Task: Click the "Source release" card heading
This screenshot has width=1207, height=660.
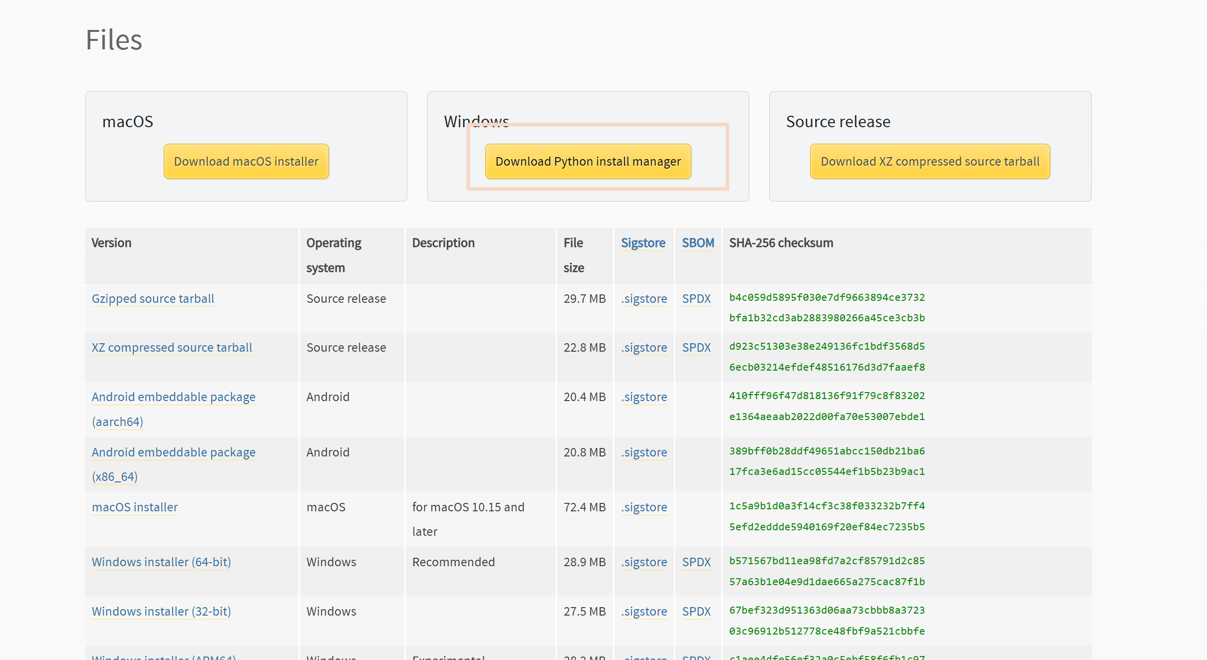Action: point(838,122)
